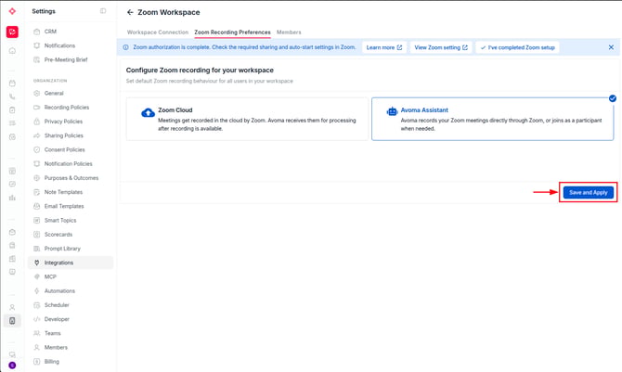Open the bar chart analytics icon
The width and height of the screenshot is (622, 372).
(x=12, y=198)
